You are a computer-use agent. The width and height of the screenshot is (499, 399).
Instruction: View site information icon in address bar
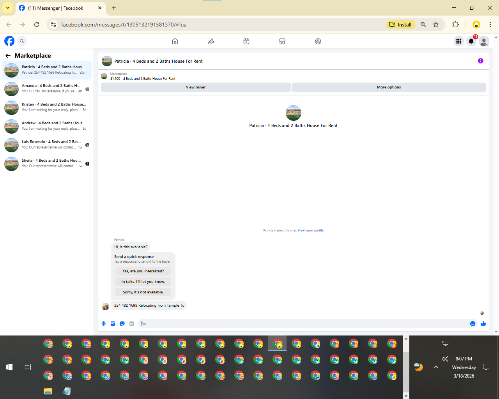point(53,25)
